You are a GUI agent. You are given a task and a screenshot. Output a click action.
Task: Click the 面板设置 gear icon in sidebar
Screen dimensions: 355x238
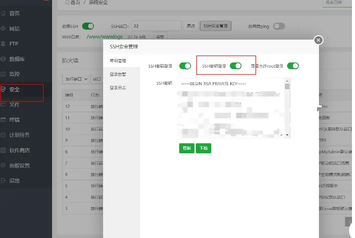coord(3,165)
